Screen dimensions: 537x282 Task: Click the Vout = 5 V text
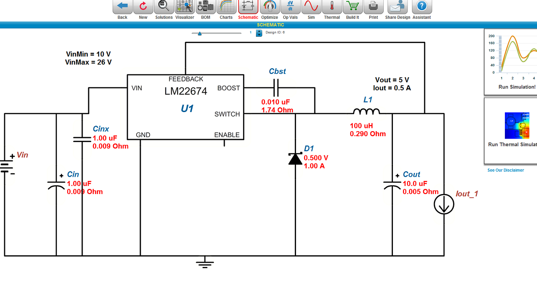coord(392,80)
